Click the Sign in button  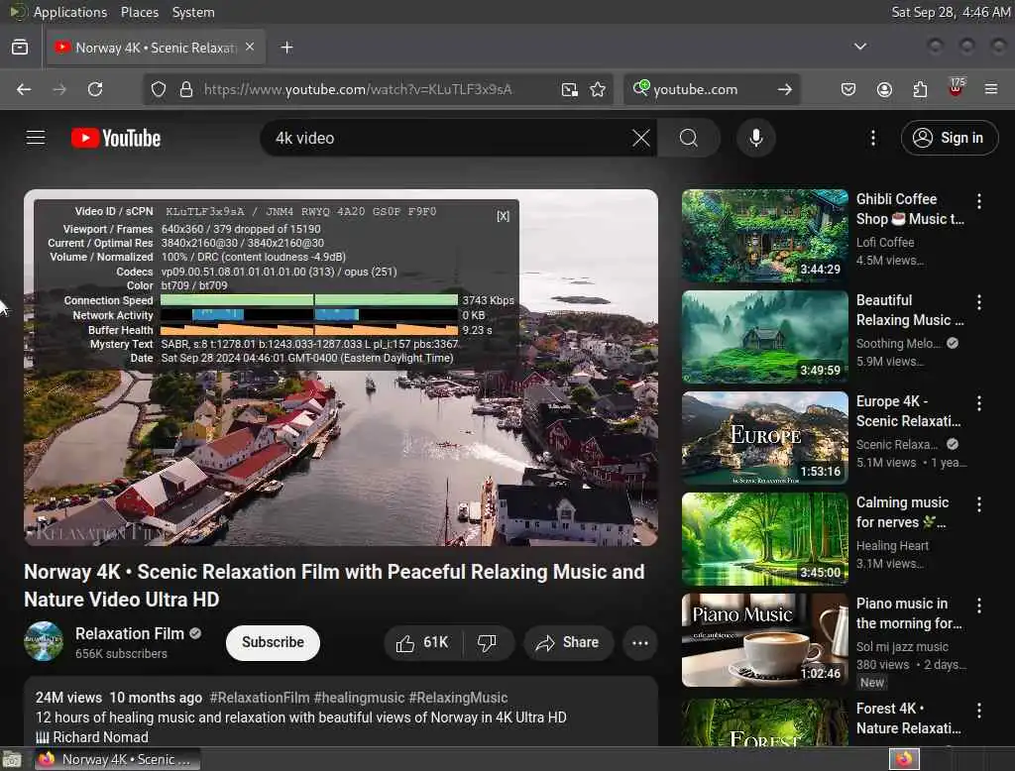[950, 138]
